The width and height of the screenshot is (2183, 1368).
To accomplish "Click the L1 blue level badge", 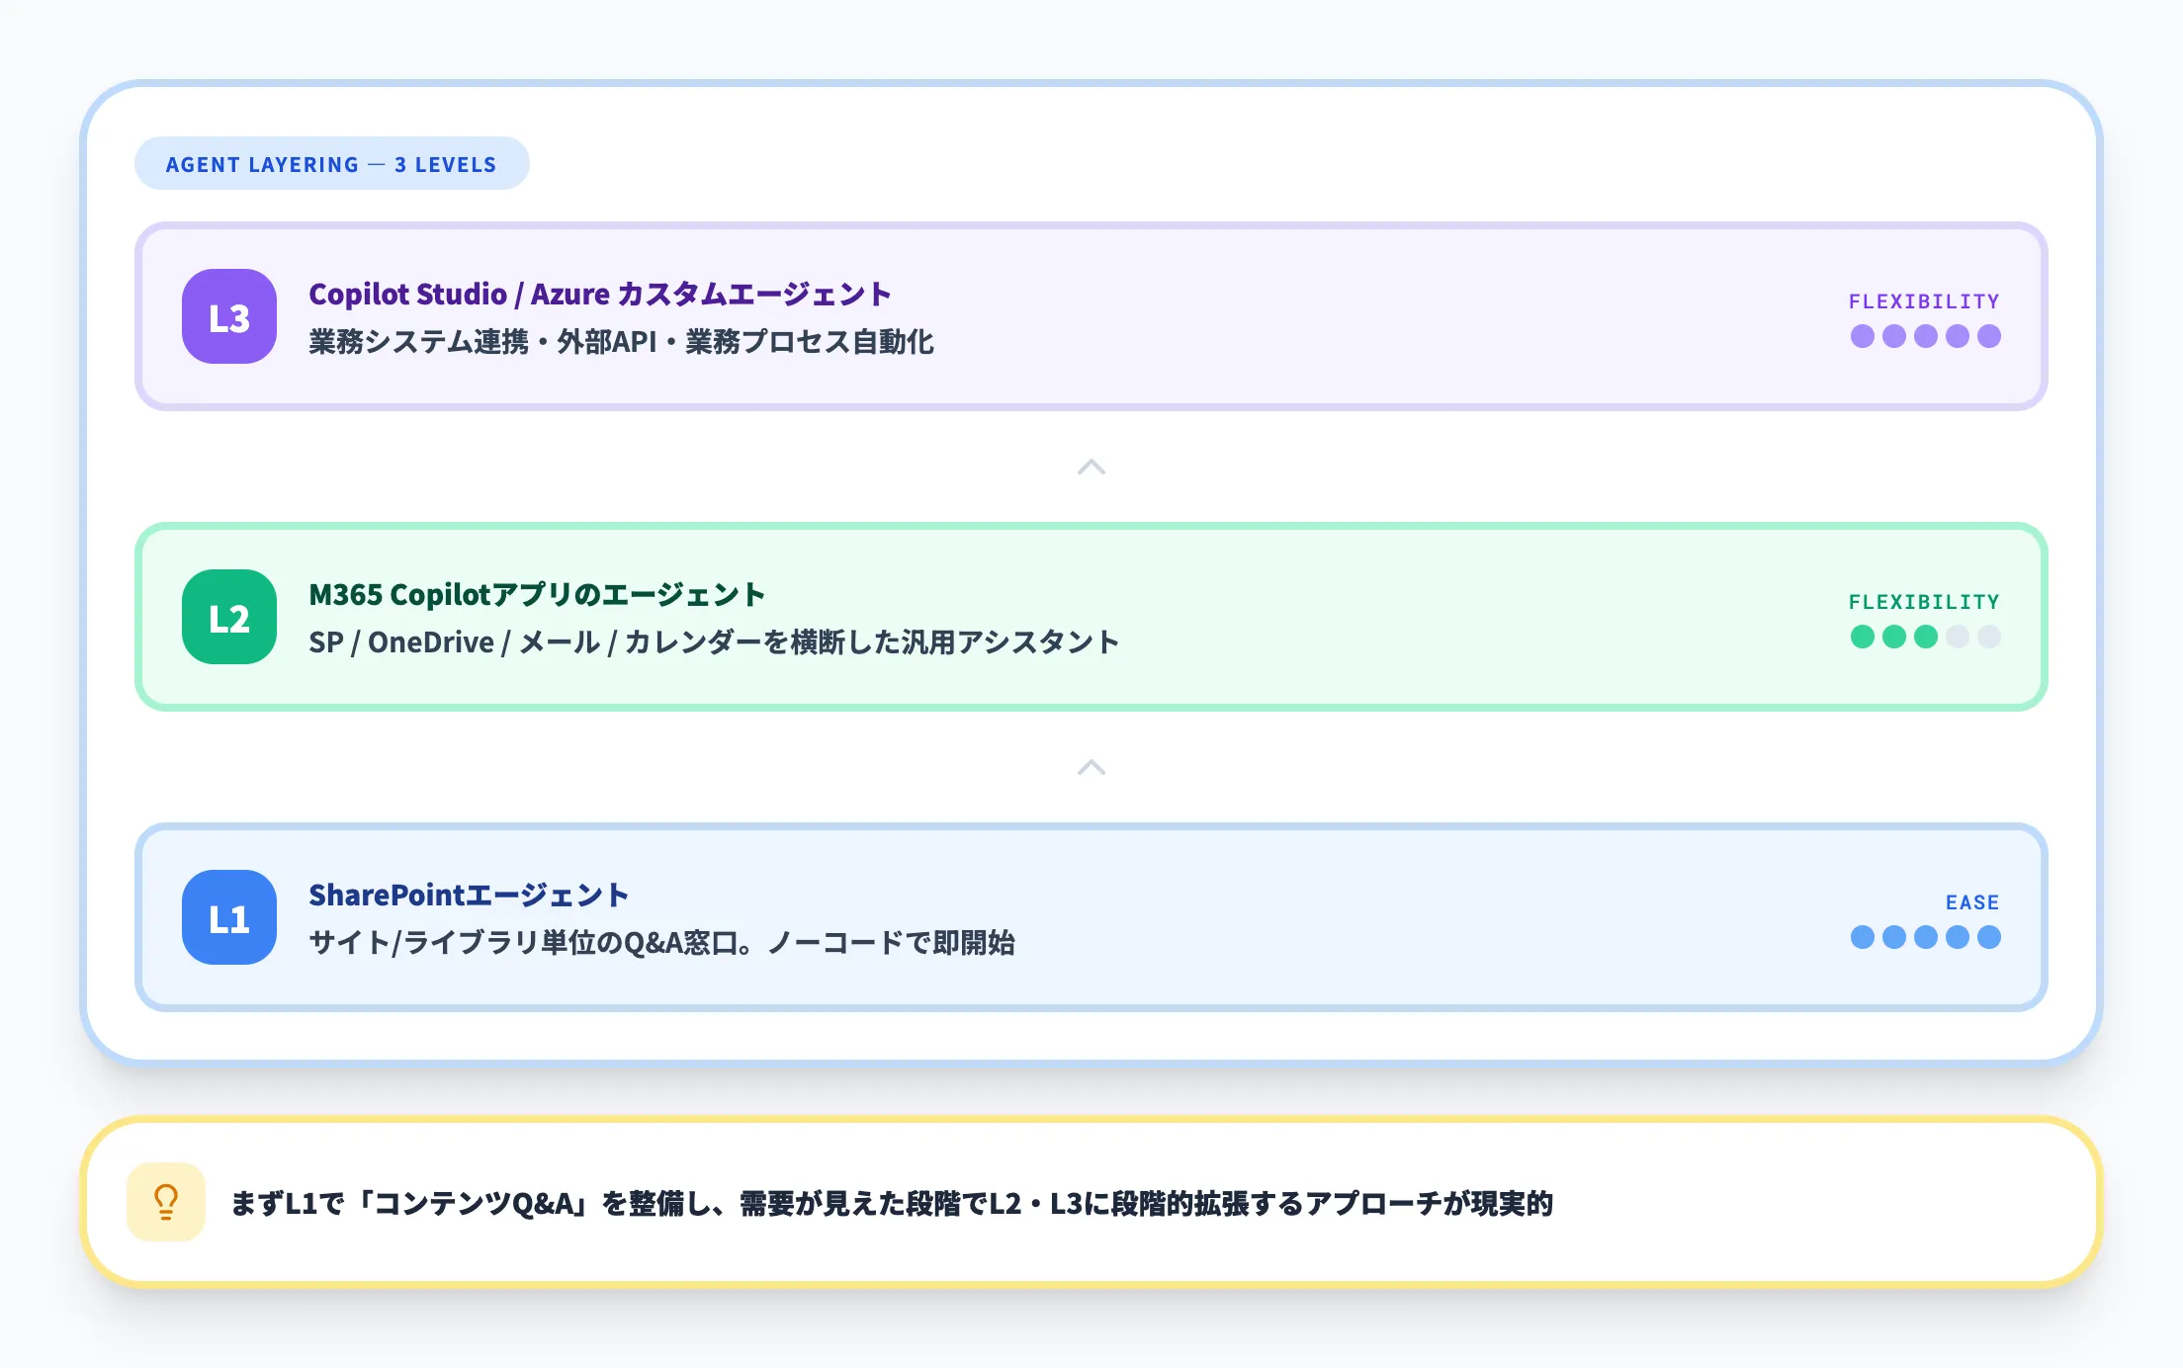I will (x=228, y=918).
